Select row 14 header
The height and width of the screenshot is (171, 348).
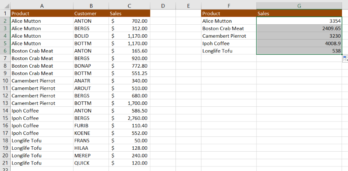coord(5,111)
